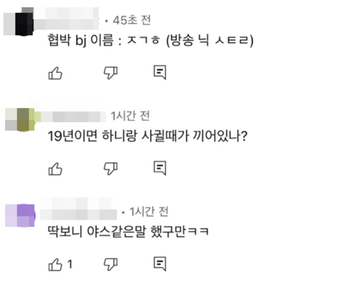Click the timestamp above the '딱보니 야스같은말' comment

pos(149,211)
